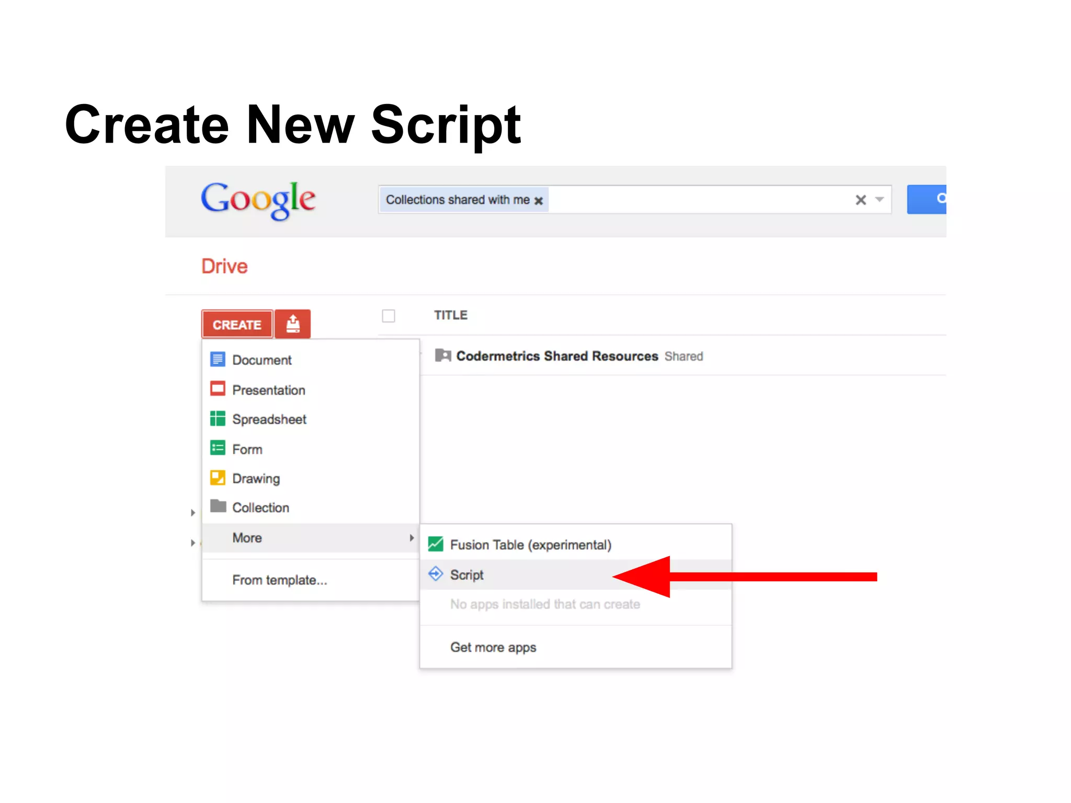This screenshot has width=1071, height=803.
Task: Tick the select-all checkbox beside TITLE
Action: pyautogui.click(x=389, y=316)
